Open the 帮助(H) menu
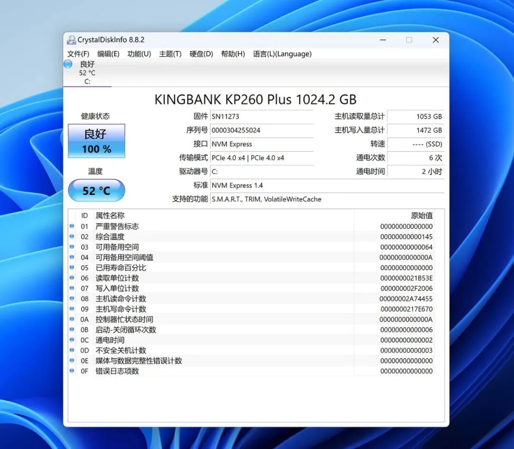 click(x=233, y=54)
